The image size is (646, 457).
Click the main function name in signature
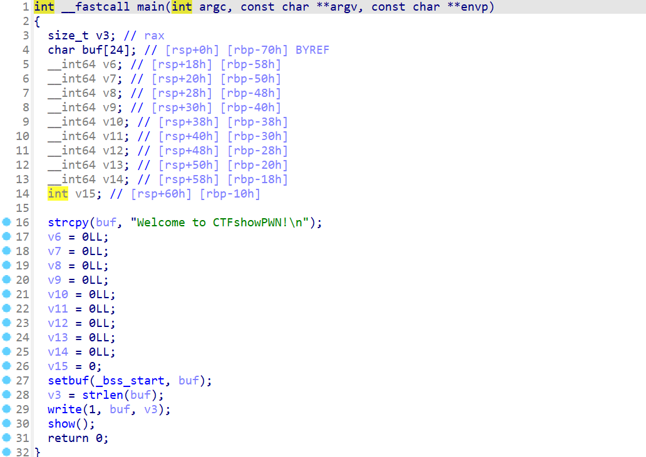150,8
